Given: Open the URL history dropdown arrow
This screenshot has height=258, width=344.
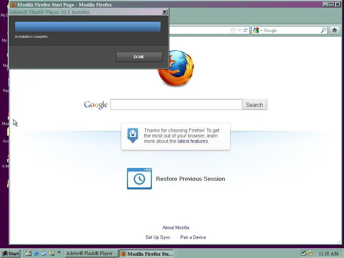Looking at the screenshot, I should 240,30.
